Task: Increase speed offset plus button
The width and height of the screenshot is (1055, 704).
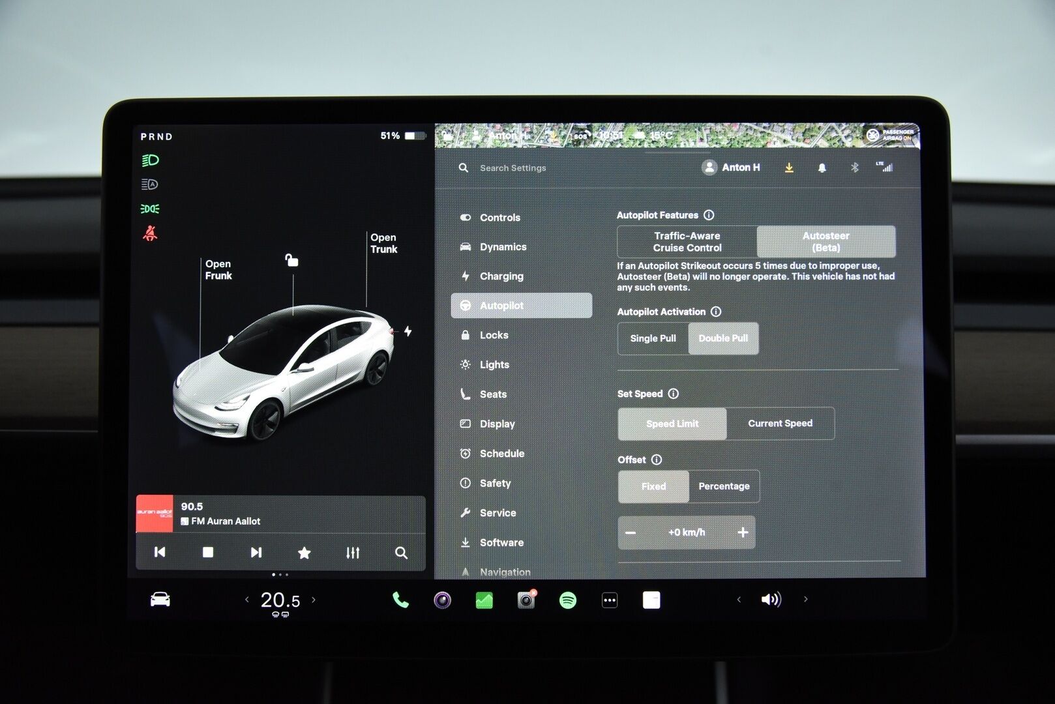Action: click(x=743, y=533)
